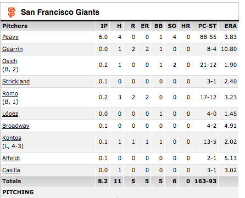
Task: Open the Gearrin player link
Action: (13, 49)
